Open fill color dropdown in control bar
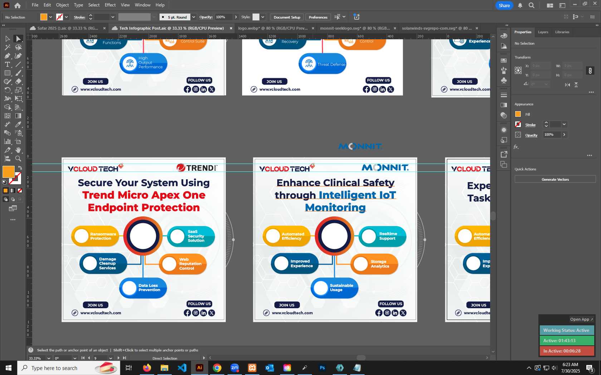The height and width of the screenshot is (375, 601). [51, 17]
